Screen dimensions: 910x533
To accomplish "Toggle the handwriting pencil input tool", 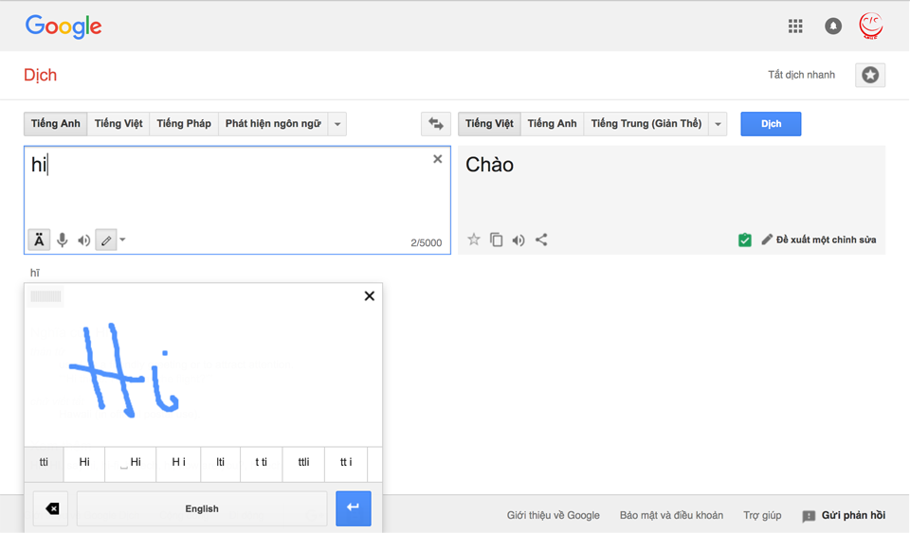I will pos(106,240).
